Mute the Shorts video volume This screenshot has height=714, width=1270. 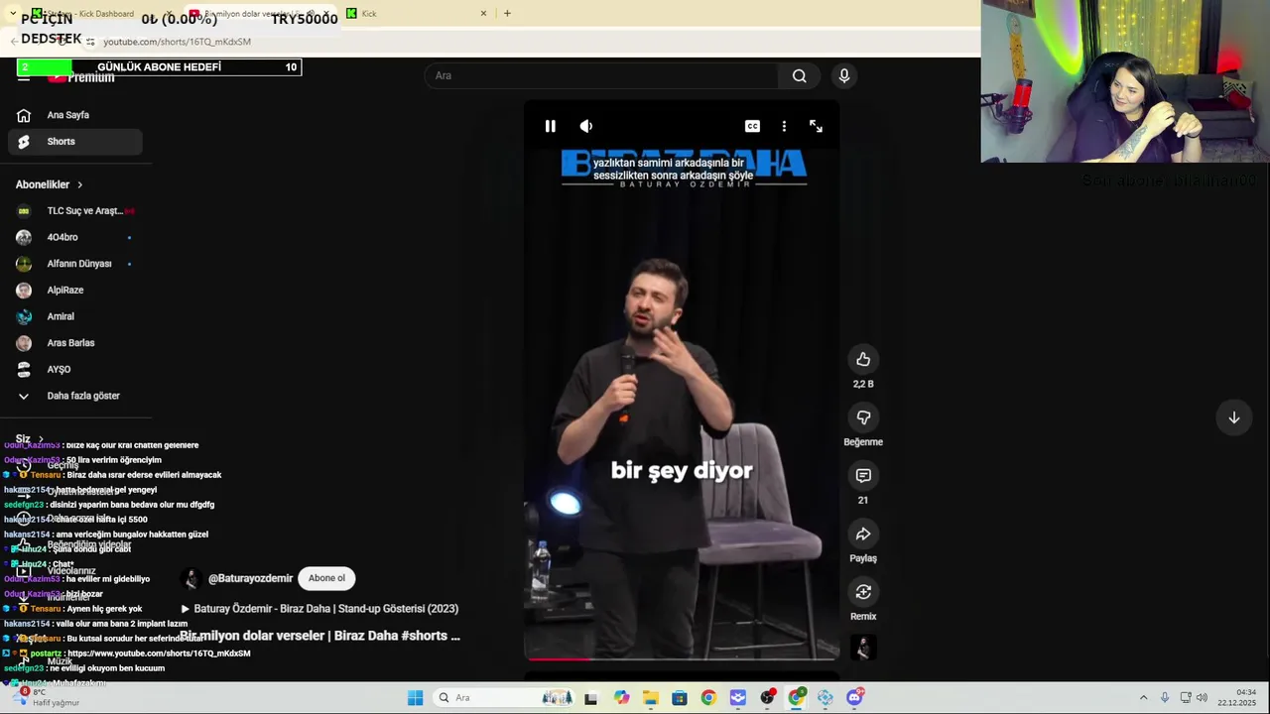[586, 126]
